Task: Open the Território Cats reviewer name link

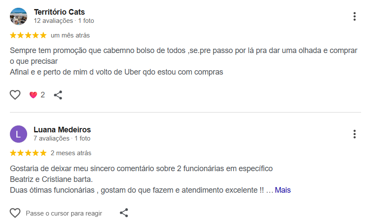Action: pyautogui.click(x=59, y=12)
